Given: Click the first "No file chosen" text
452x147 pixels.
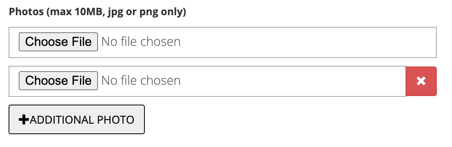Looking at the screenshot, I should 141,42.
